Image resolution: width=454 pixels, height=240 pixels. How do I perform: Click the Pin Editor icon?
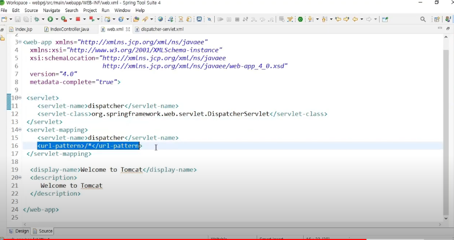click(385, 19)
